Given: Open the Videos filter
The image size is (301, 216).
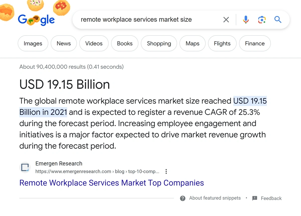Looking at the screenshot, I should [x=94, y=44].
